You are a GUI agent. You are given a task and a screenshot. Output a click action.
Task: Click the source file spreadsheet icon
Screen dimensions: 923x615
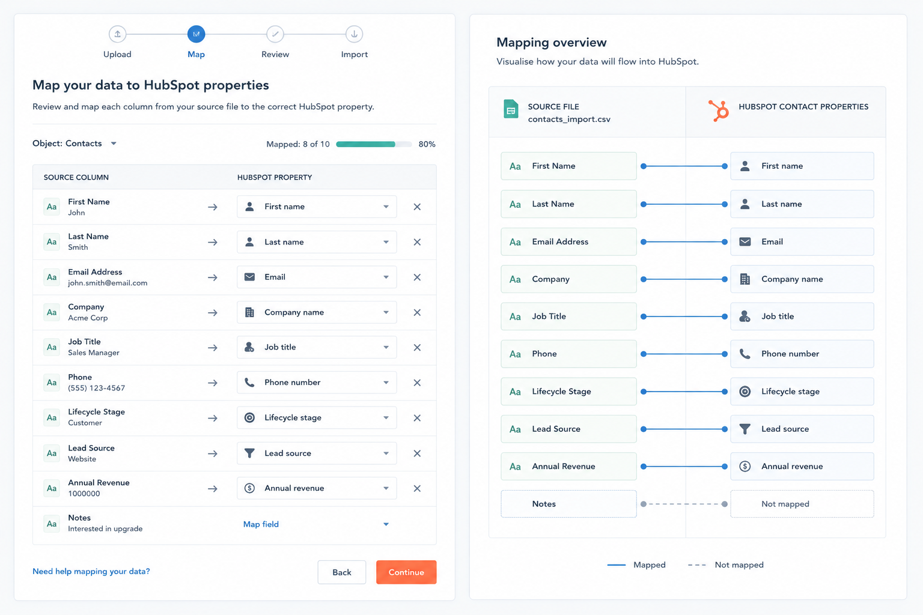pyautogui.click(x=511, y=109)
